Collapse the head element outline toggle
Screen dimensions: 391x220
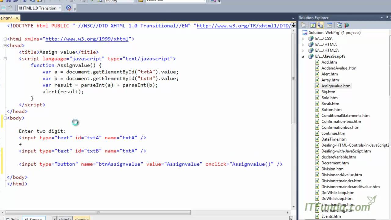point(5,46)
